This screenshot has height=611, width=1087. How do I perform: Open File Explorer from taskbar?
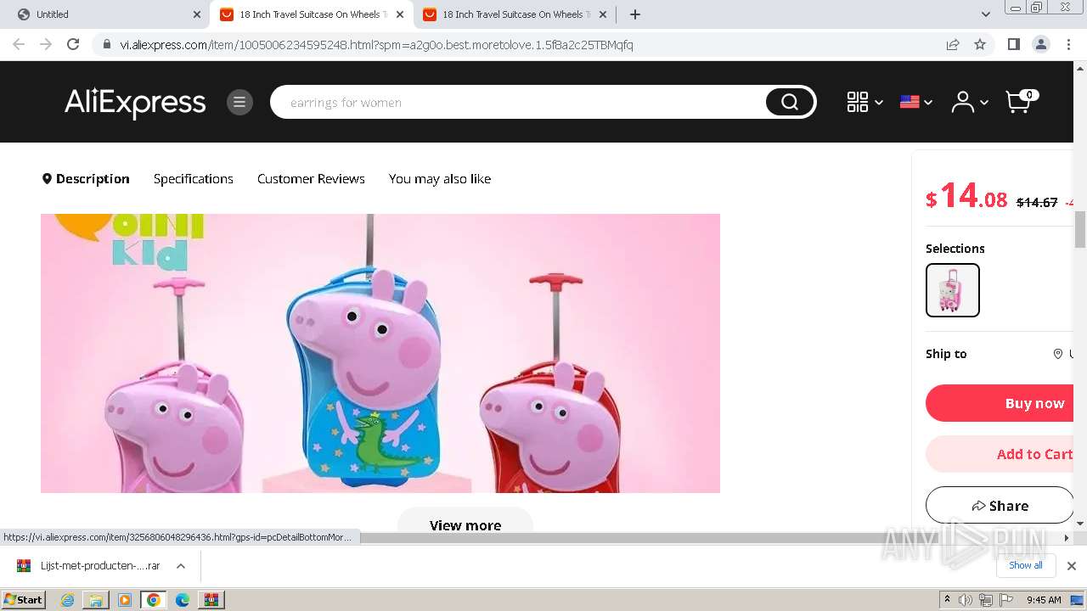(x=96, y=600)
